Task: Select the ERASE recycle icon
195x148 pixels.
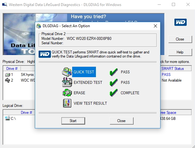Action: point(67,93)
